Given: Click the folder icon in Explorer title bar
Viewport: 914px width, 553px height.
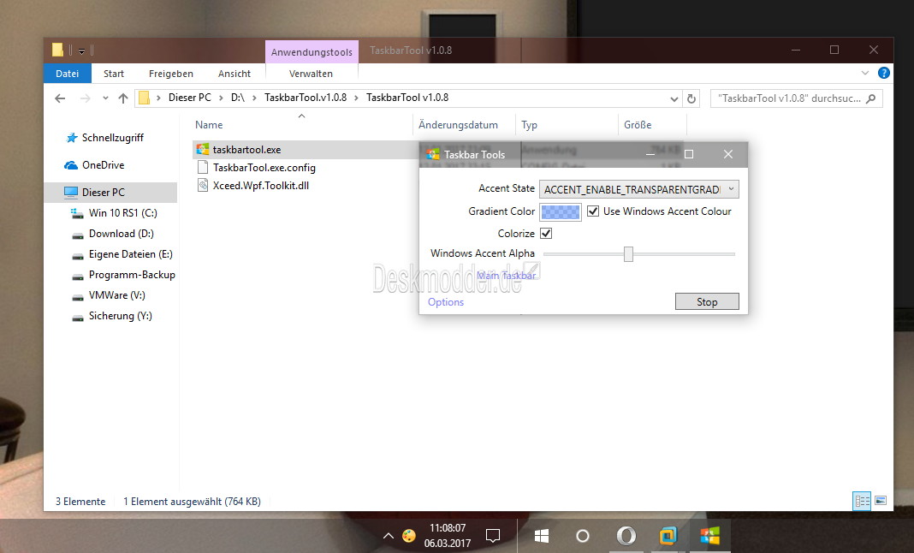Looking at the screenshot, I should [x=57, y=51].
